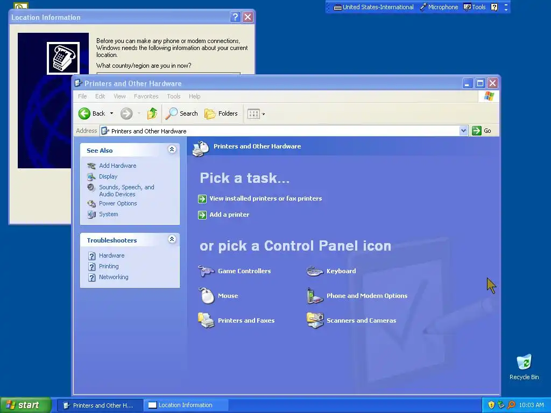Click the Networking troubleshooter help icon
This screenshot has width=551, height=413.
[x=91, y=277]
